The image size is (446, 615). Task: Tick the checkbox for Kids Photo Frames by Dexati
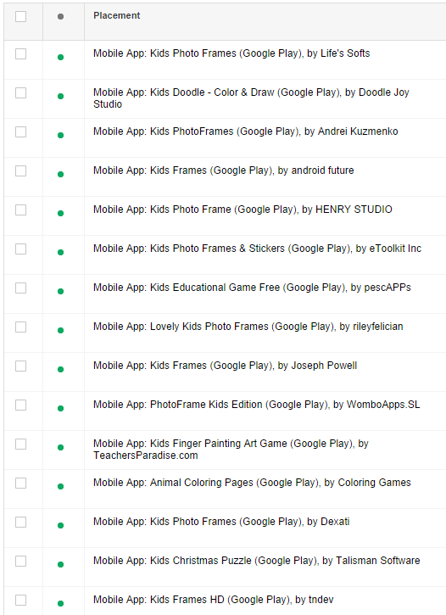(x=20, y=522)
